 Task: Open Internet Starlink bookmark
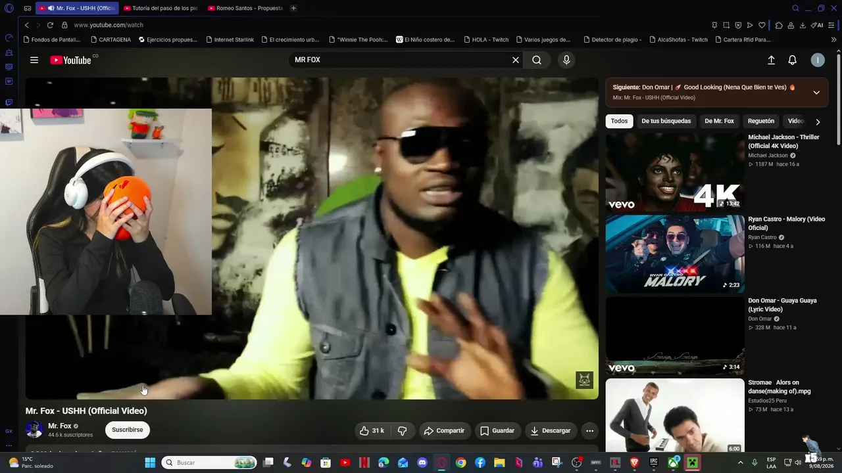[x=230, y=39]
